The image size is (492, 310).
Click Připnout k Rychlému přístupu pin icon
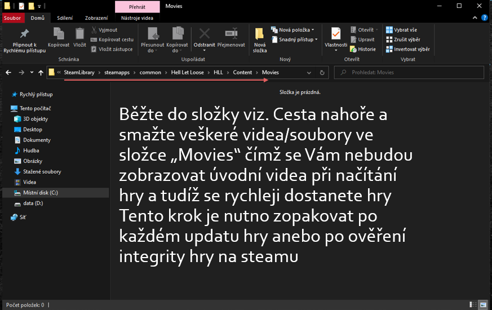[x=24, y=34]
